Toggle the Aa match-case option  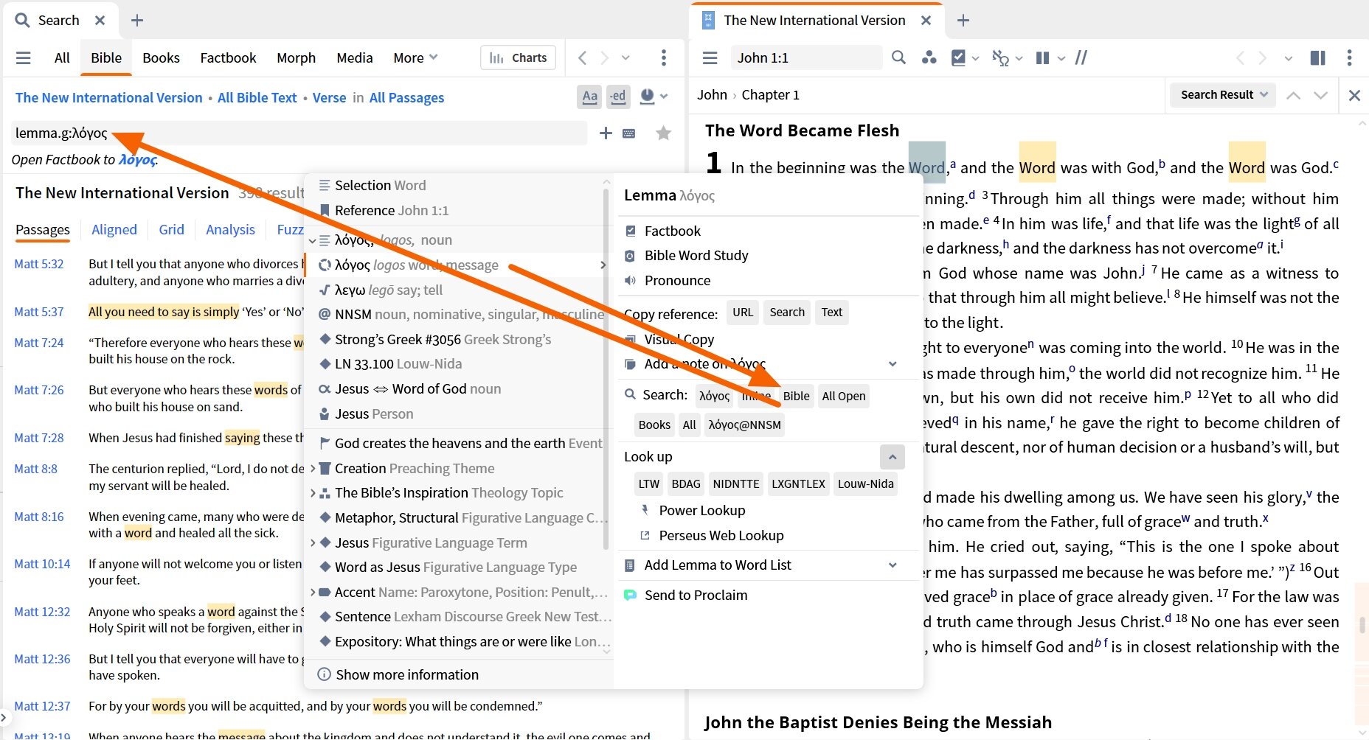point(589,97)
